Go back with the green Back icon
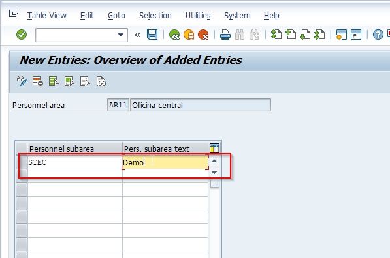Viewport: 390px width, 258px height. click(x=174, y=35)
